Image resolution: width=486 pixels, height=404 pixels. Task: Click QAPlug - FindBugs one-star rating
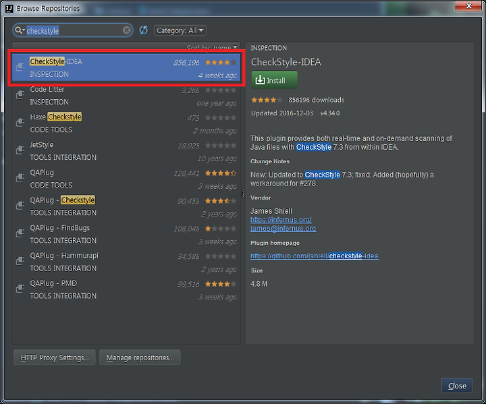[x=221, y=229]
